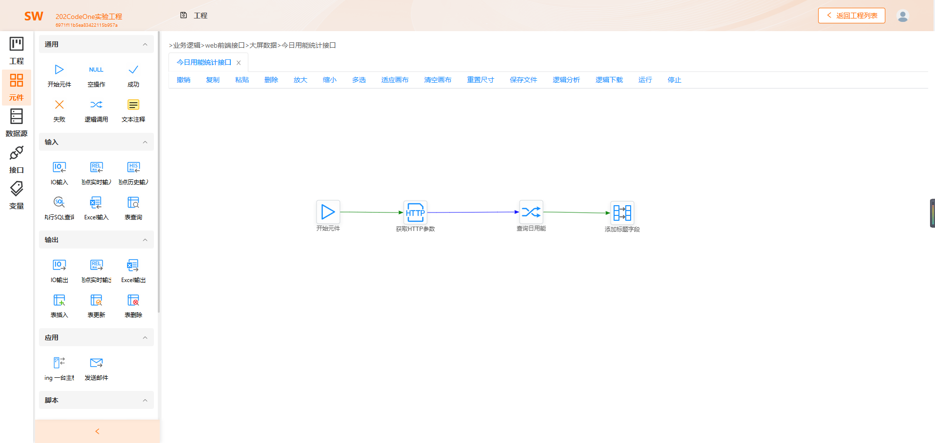Click 保存文件 save file

point(524,80)
